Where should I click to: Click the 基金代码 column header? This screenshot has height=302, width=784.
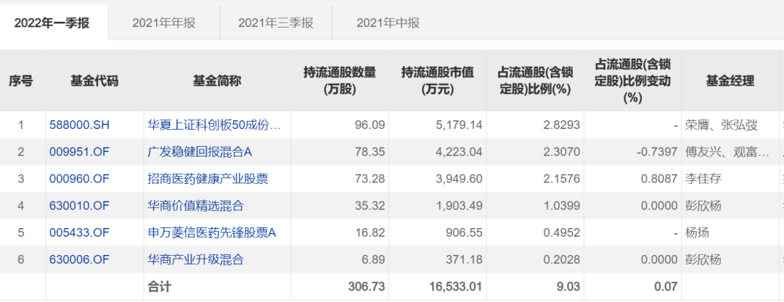94,81
